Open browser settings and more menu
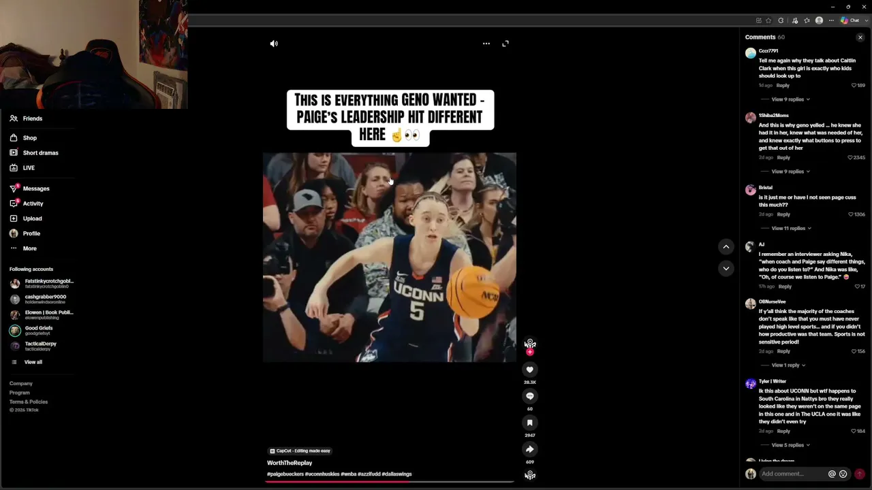 831,20
